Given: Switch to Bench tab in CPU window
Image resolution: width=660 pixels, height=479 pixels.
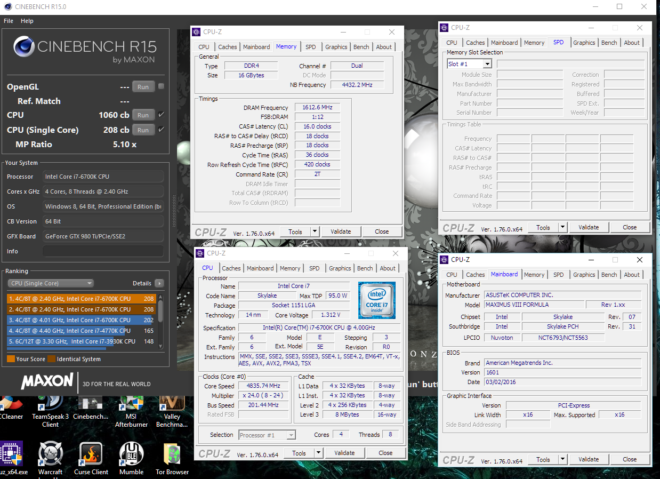Looking at the screenshot, I should (x=365, y=268).
